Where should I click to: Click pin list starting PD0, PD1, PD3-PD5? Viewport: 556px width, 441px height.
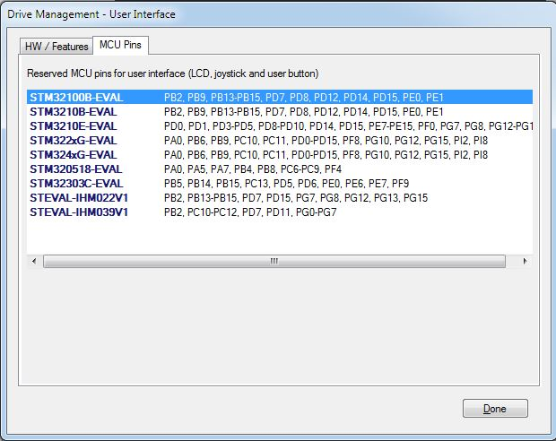349,126
